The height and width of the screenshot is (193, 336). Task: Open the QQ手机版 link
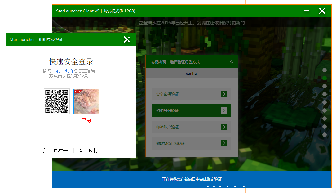64,71
